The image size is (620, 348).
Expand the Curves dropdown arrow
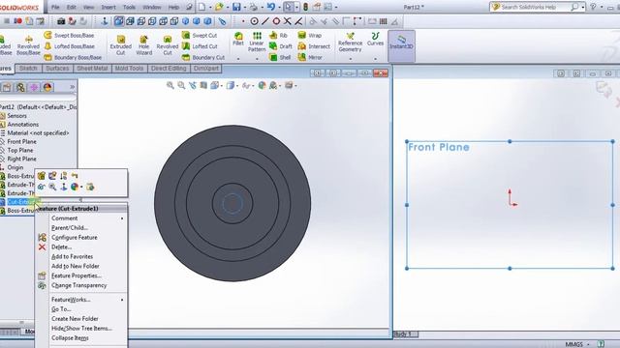pos(375,59)
